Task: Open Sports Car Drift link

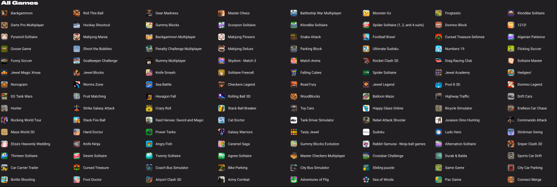Action: click(530, 156)
